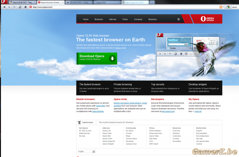This screenshot has width=239, height=157.
Task: Open the Opera Unite heading link
Action: click(x=120, y=99)
